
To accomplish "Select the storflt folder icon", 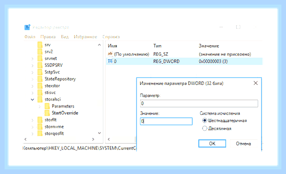I will click(x=40, y=120).
